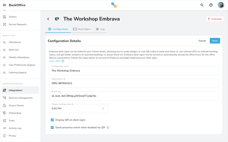
Task: Click the Configuration Details heading
Action: click(64, 41)
